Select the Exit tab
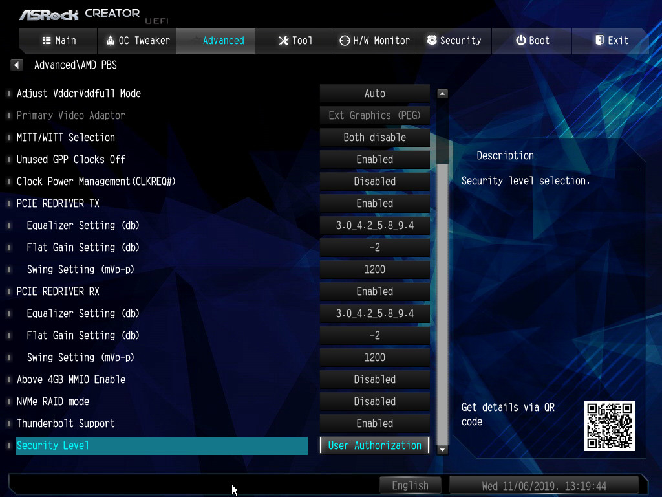The image size is (662, 497). point(611,41)
